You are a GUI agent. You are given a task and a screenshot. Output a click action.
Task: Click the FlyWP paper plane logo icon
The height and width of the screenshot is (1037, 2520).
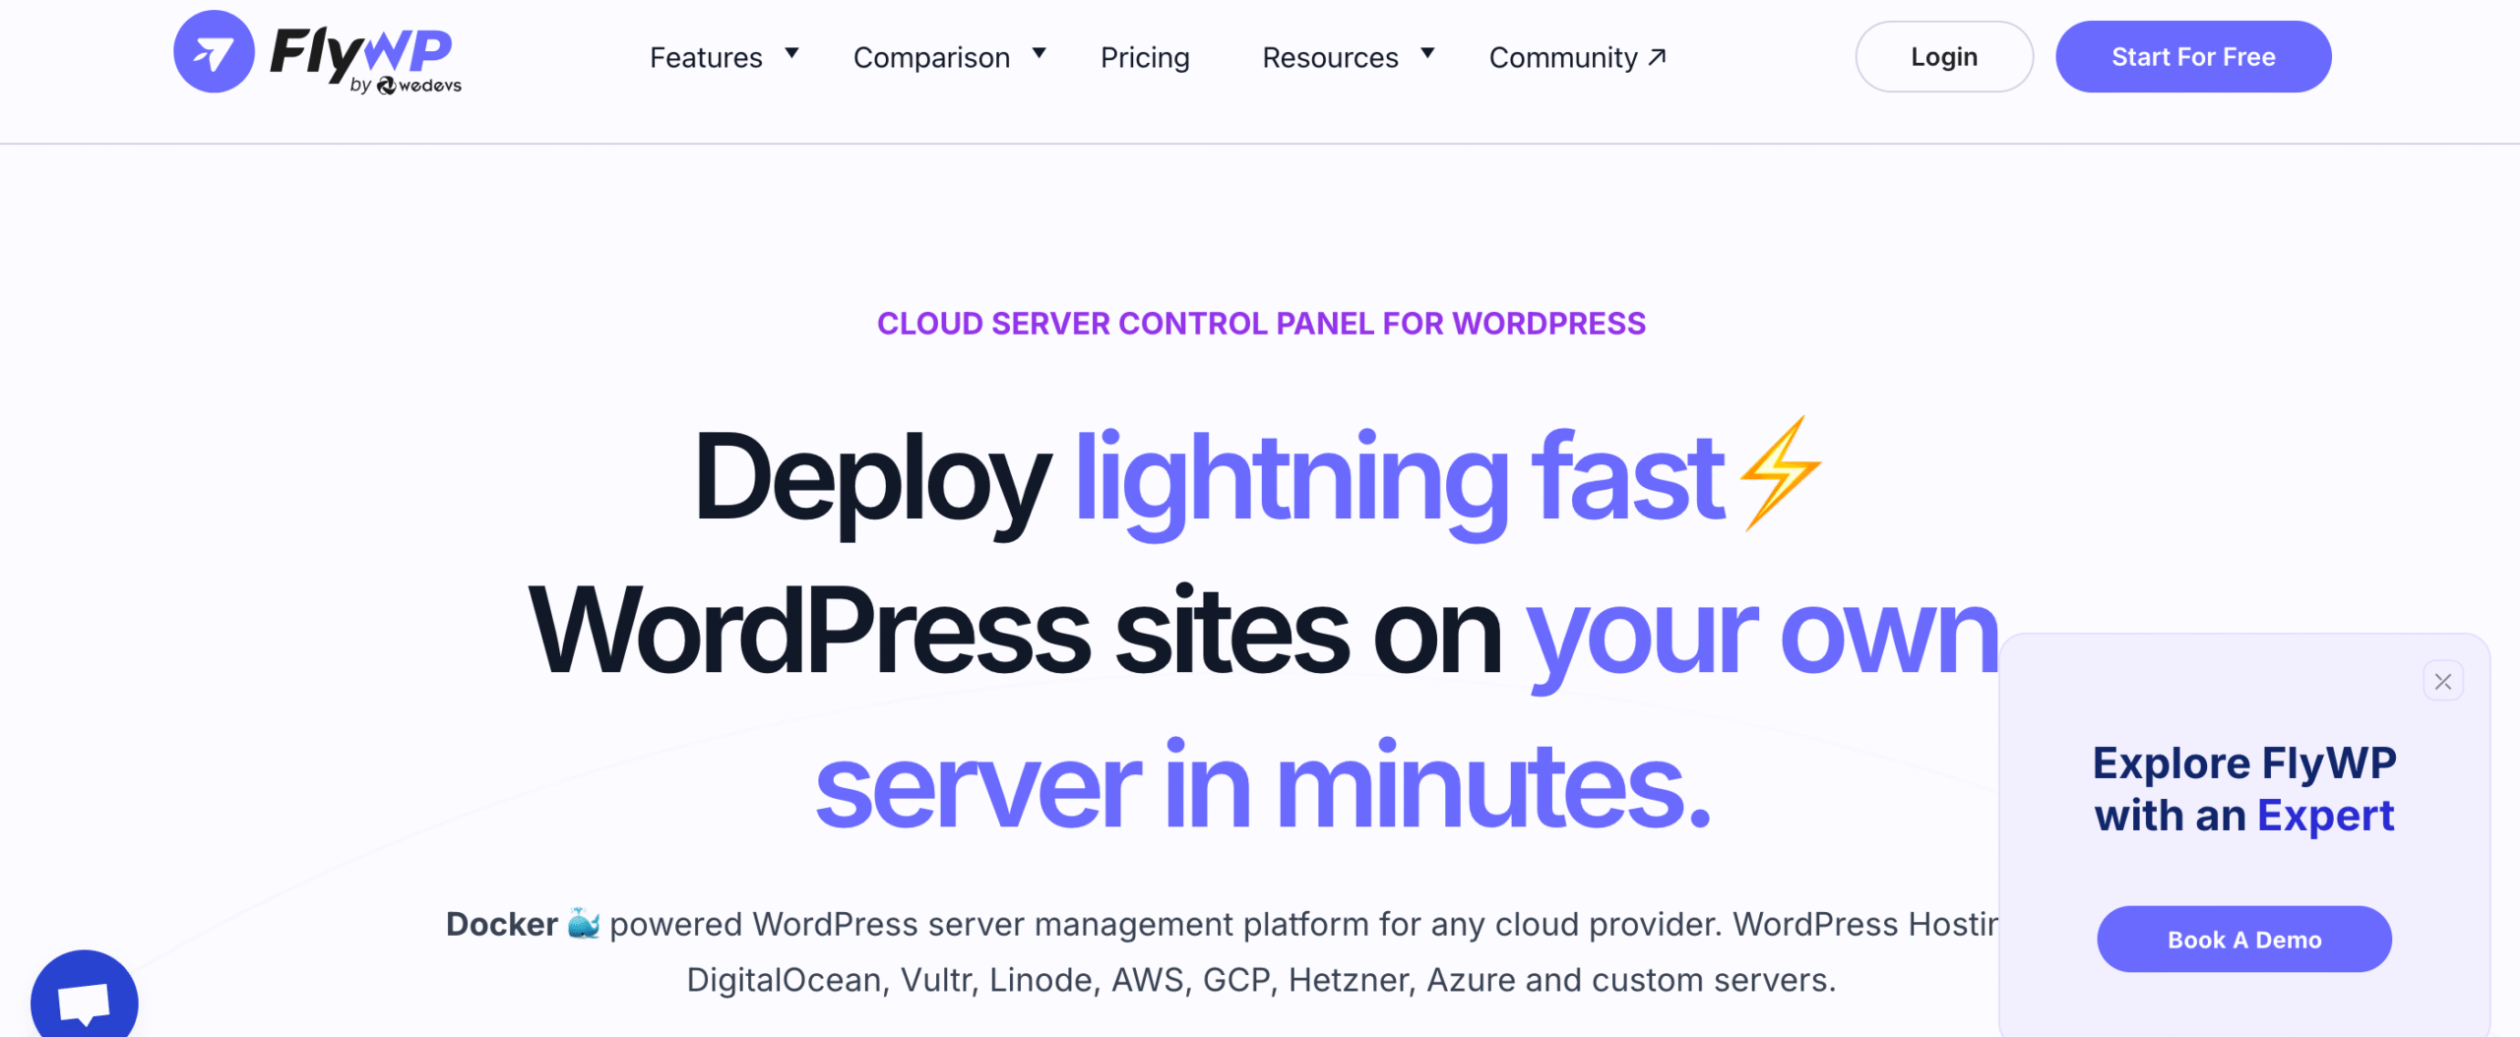pos(214,52)
